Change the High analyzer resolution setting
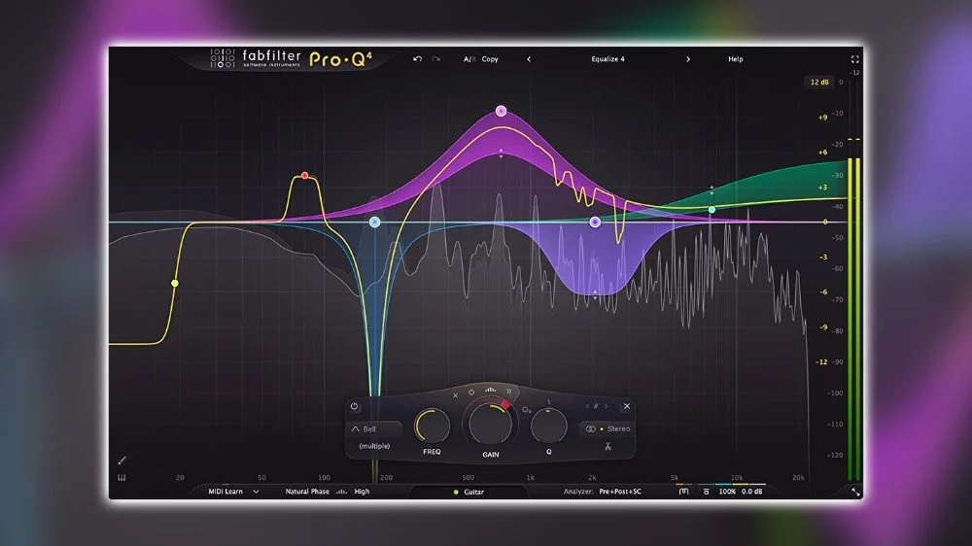 [362, 492]
